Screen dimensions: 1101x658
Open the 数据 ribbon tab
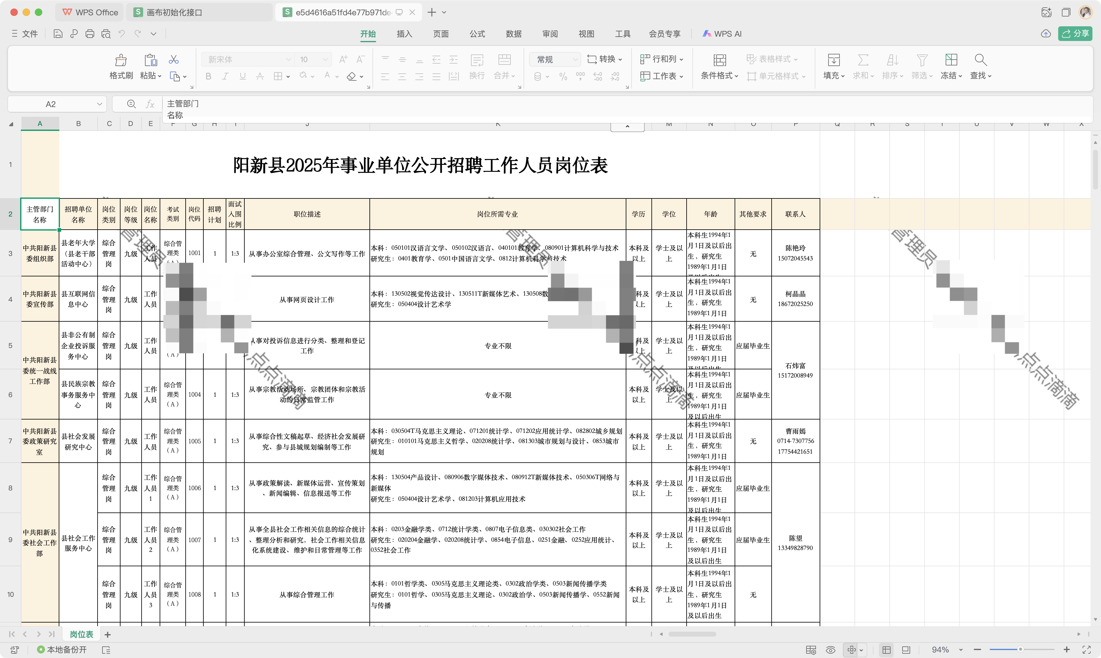point(513,34)
